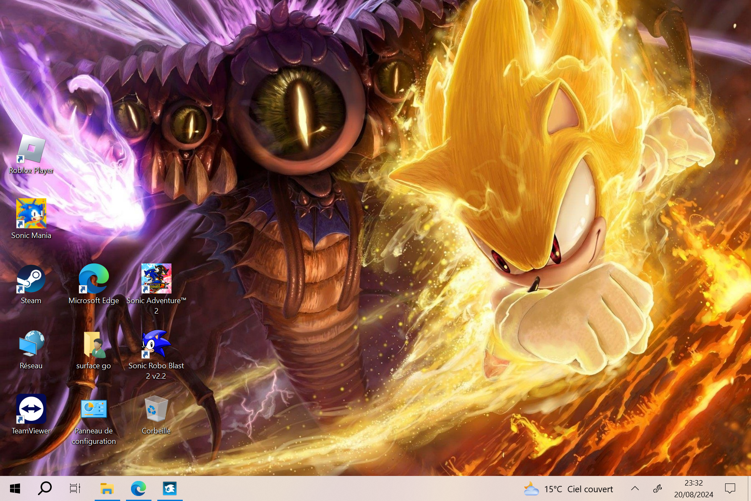Open the weather widget showing 15°C
This screenshot has height=501, width=751.
click(569, 489)
